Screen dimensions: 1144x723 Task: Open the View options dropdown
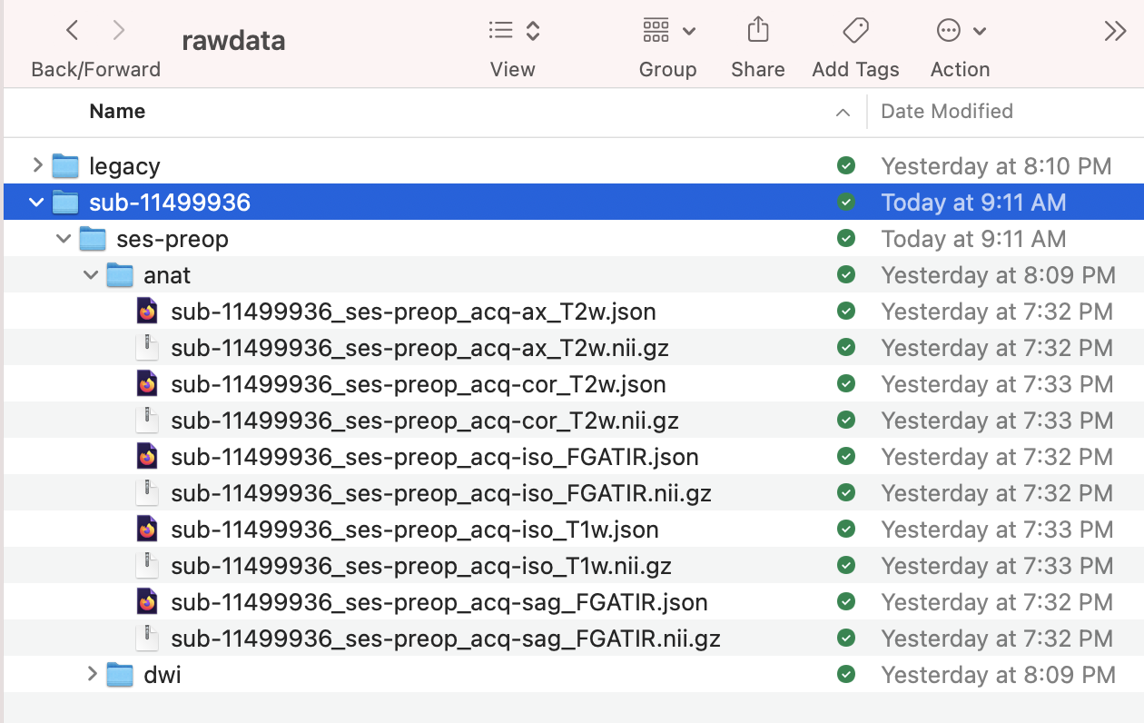click(532, 30)
